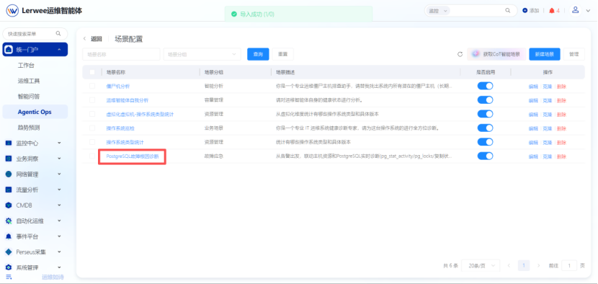Click 编辑 for 僵尸机分析 row
The image size is (598, 284).
tap(533, 86)
